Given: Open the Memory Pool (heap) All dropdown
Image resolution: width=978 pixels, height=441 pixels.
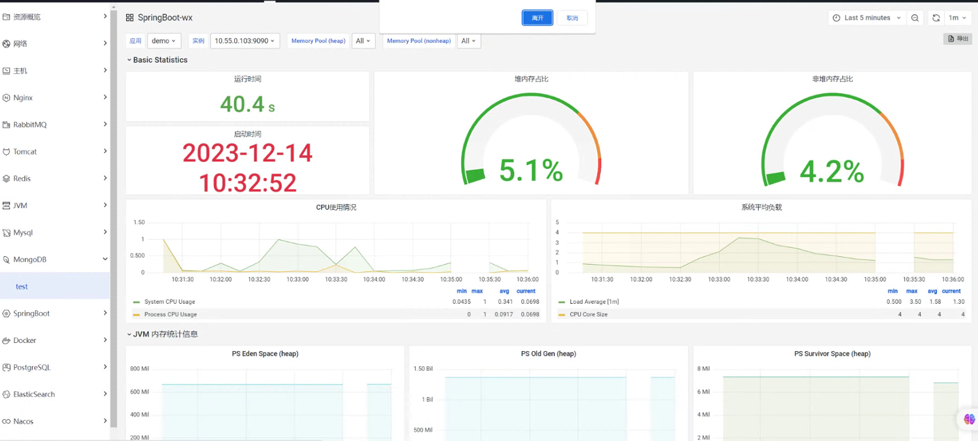Looking at the screenshot, I should 363,41.
